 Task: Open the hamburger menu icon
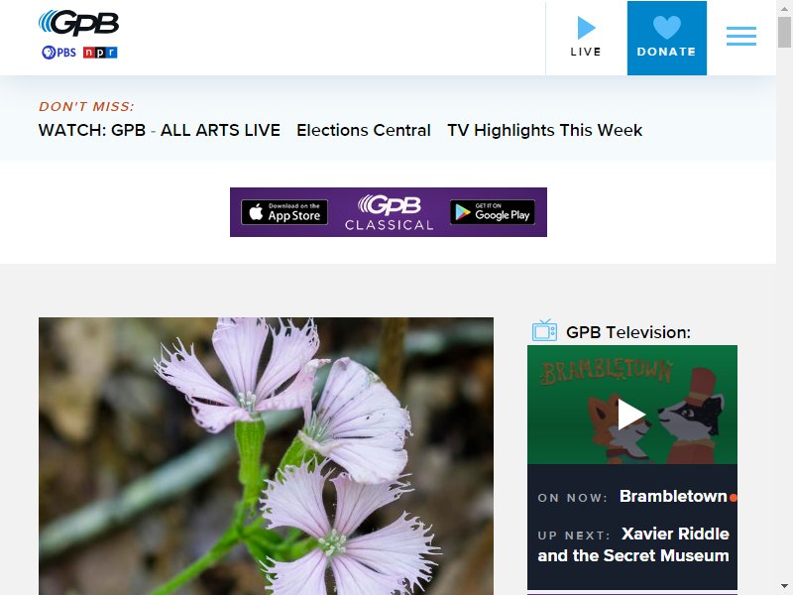[741, 37]
